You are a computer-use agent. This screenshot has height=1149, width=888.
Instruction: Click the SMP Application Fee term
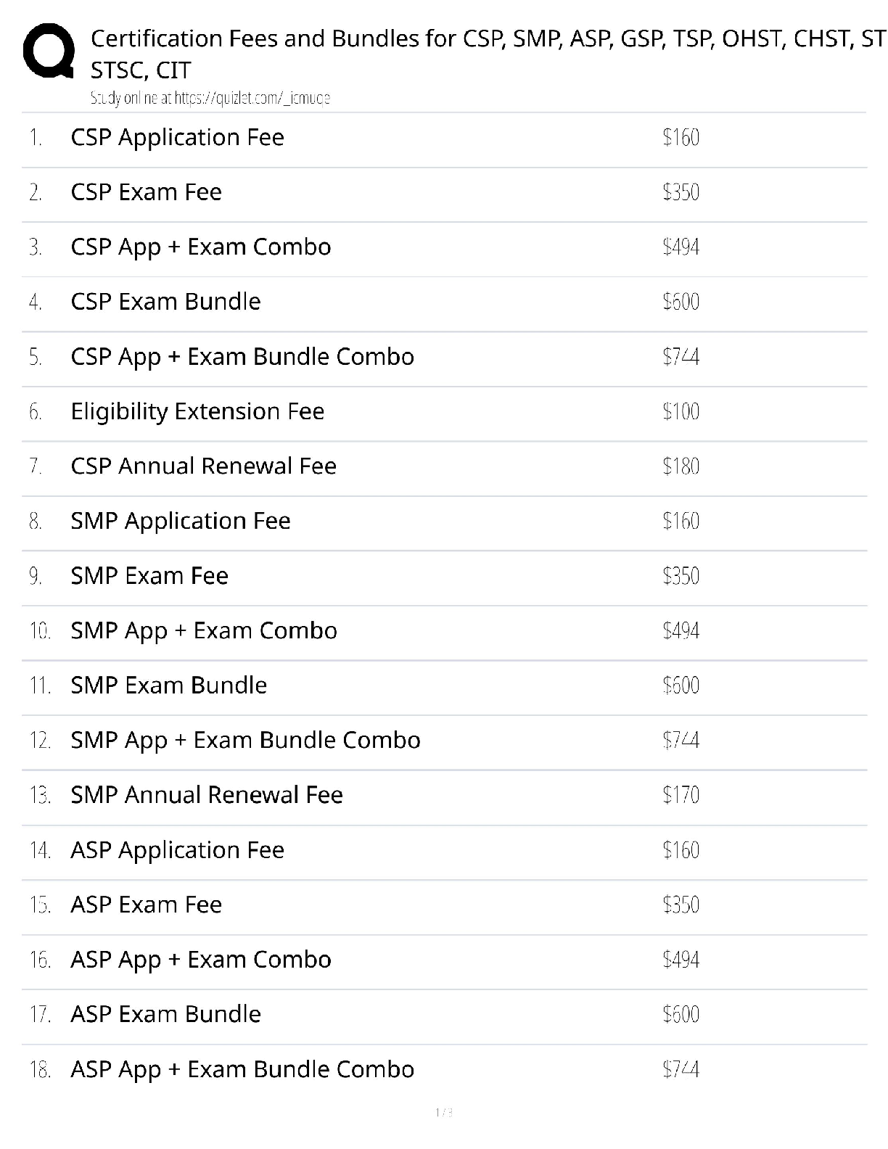(x=181, y=521)
